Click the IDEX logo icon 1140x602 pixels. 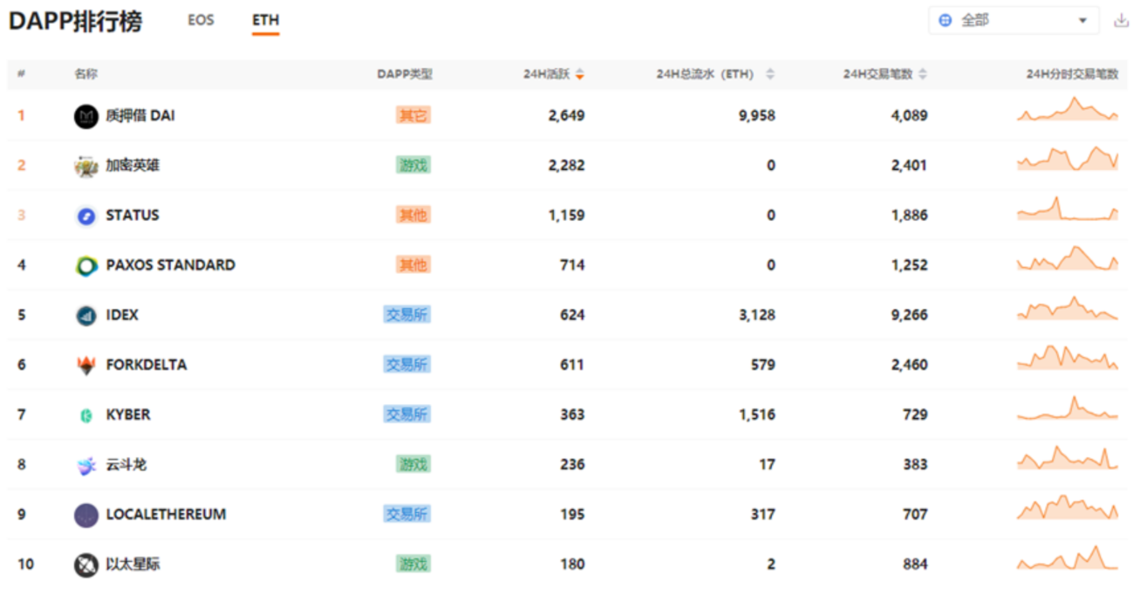pyautogui.click(x=86, y=316)
